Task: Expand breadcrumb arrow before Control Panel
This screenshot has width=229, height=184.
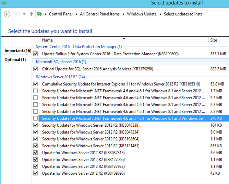Action: (x=45, y=14)
